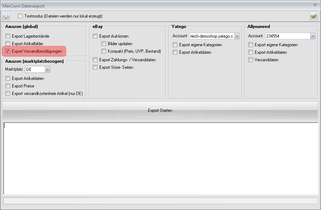Enable Amazon marketplace Export Artikeldaten

pos(8,78)
